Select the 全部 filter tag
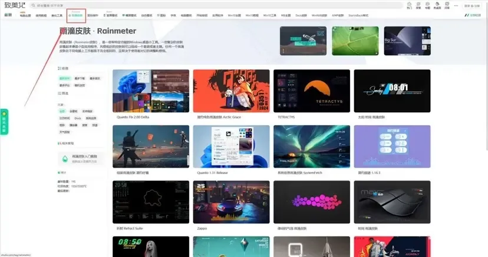This screenshot has width=488, height=257. tap(62, 111)
